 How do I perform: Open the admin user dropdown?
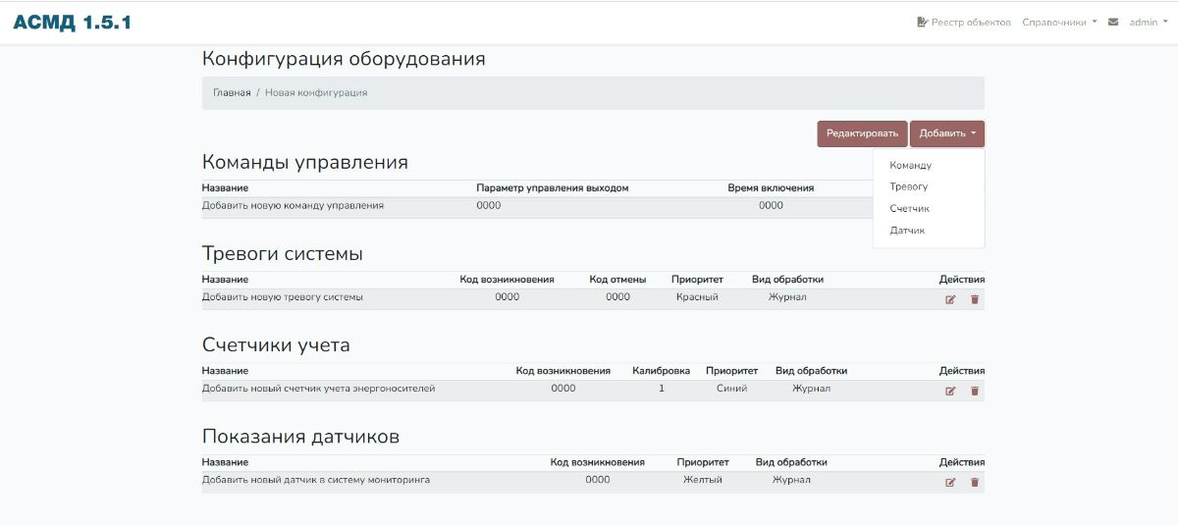click(x=1149, y=22)
